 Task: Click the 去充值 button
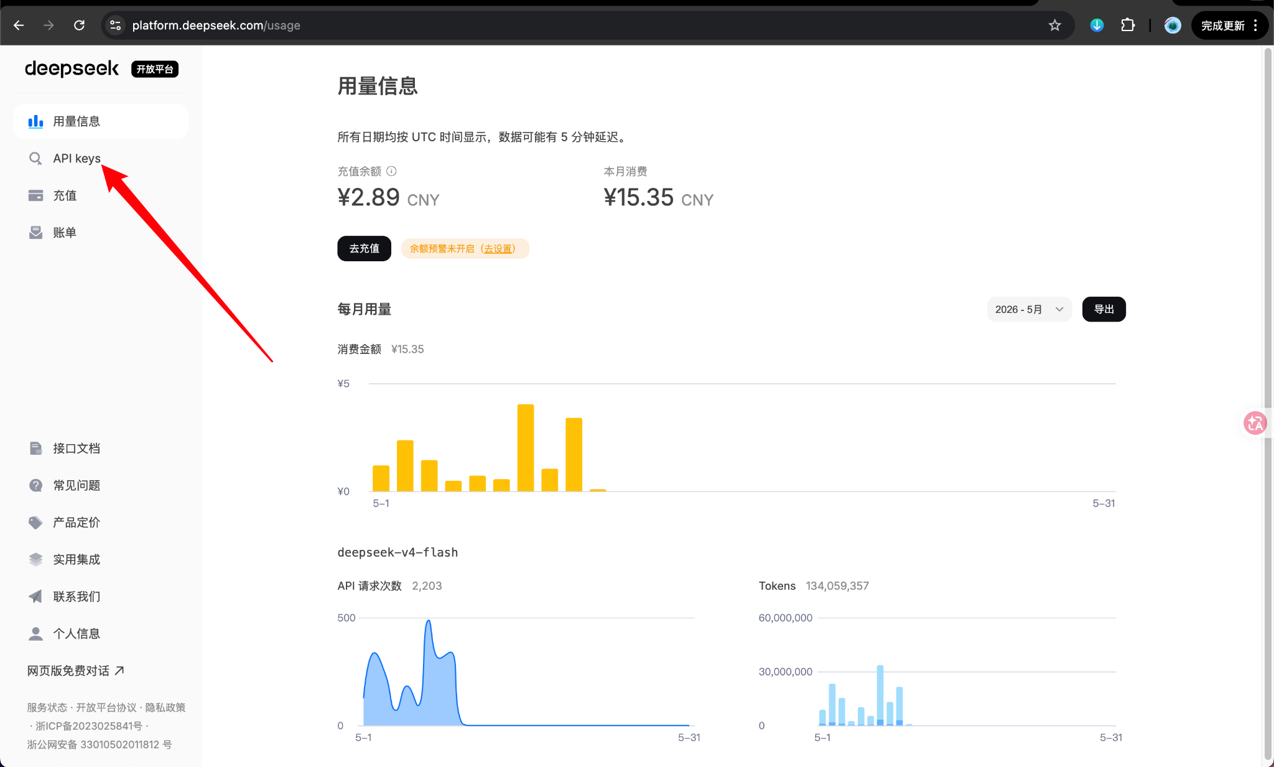pyautogui.click(x=364, y=248)
